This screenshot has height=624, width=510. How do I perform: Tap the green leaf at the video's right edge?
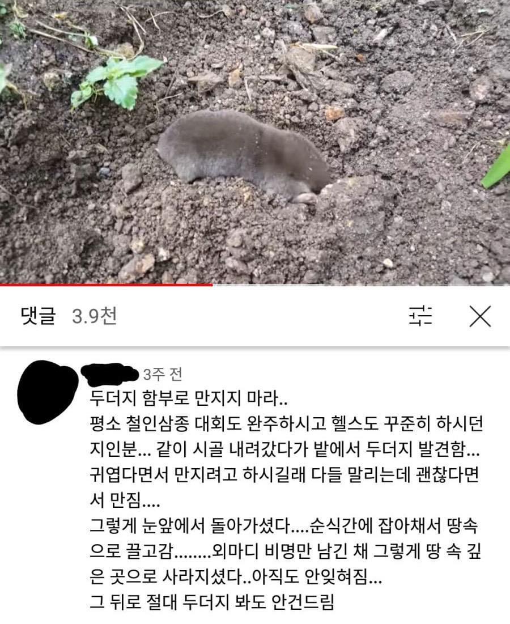tap(498, 168)
